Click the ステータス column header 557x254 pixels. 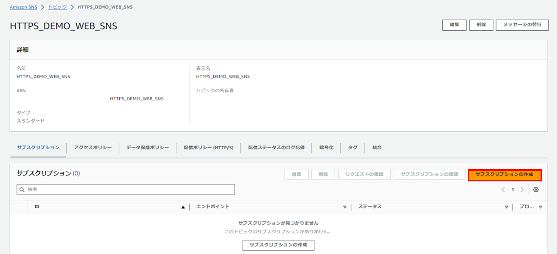370,207
